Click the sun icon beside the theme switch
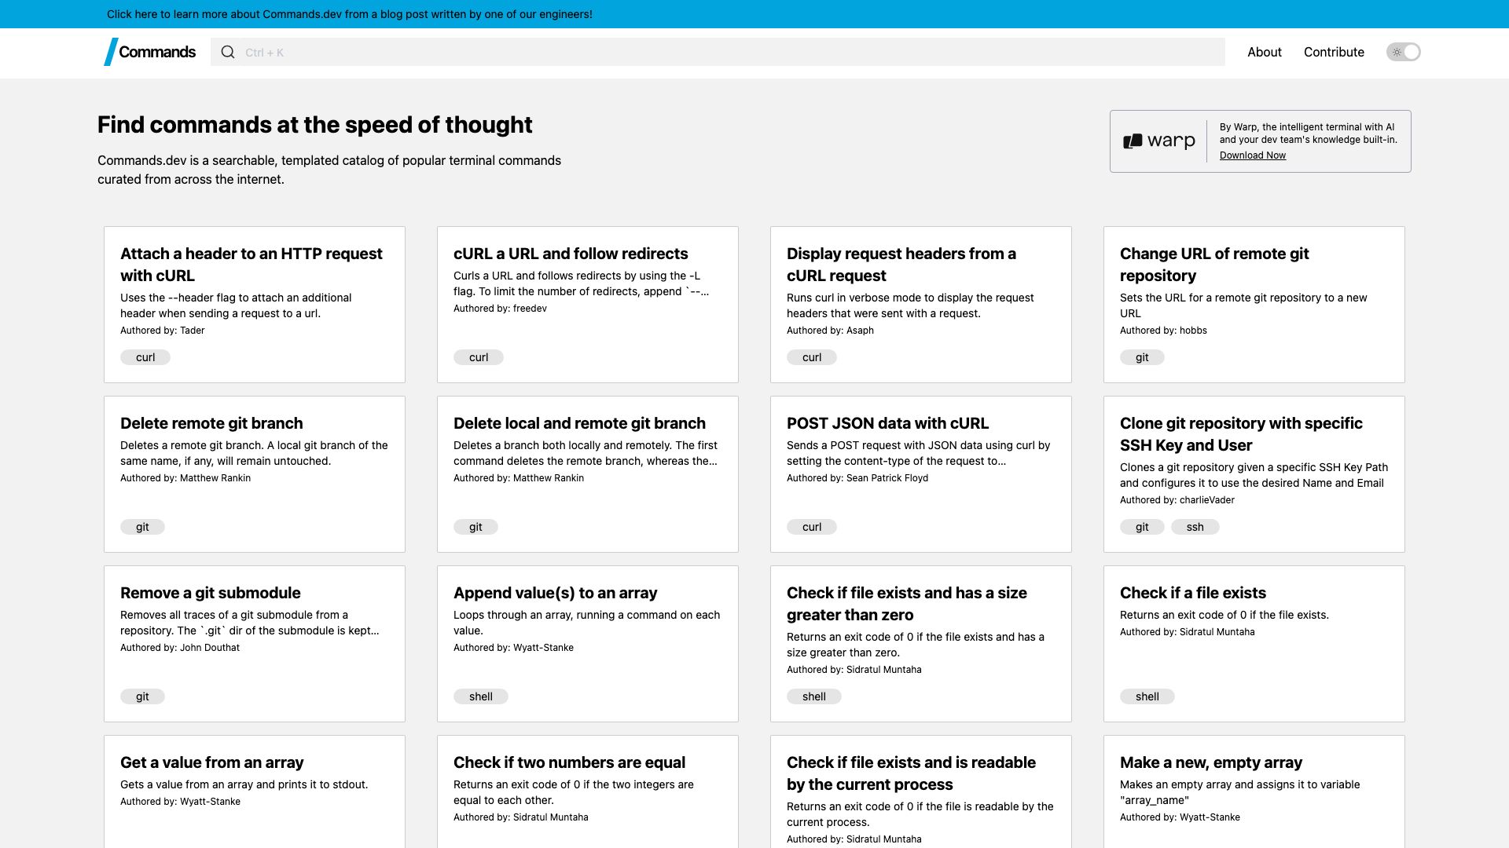This screenshot has height=848, width=1509. click(x=1396, y=52)
